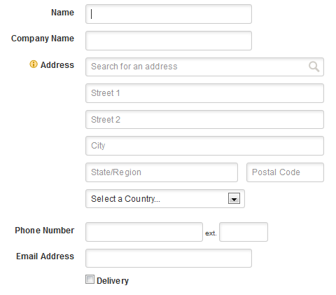336x295 pixels.
Task: Select the Street 1 field
Action: tap(204, 93)
